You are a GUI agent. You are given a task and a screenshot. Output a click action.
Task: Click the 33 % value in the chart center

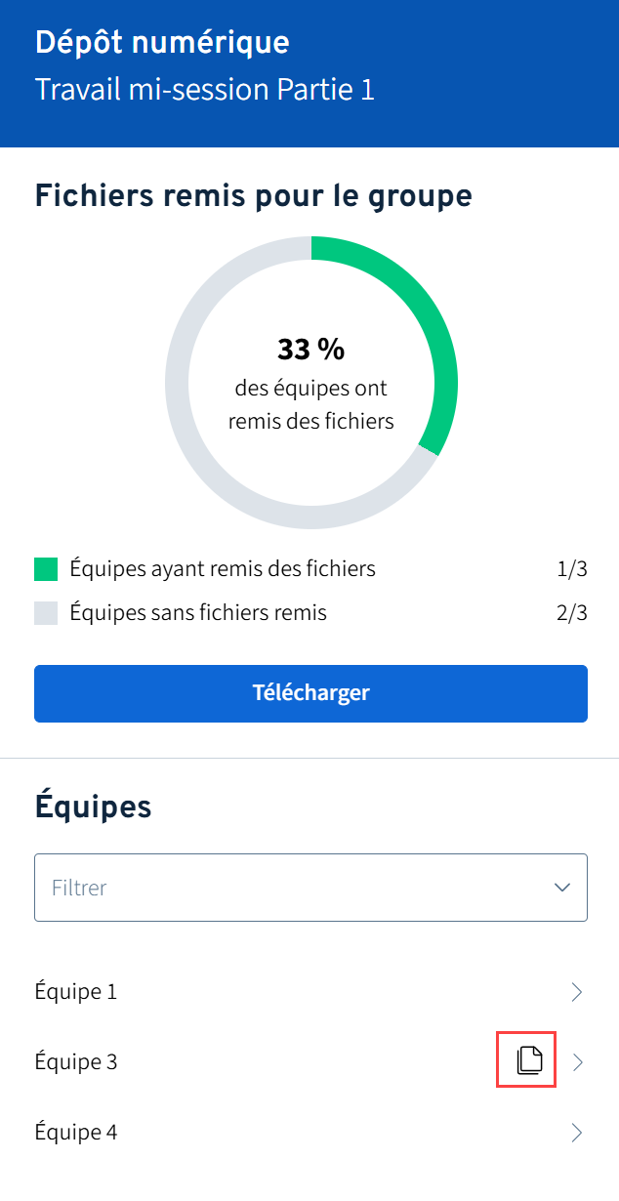tap(310, 350)
